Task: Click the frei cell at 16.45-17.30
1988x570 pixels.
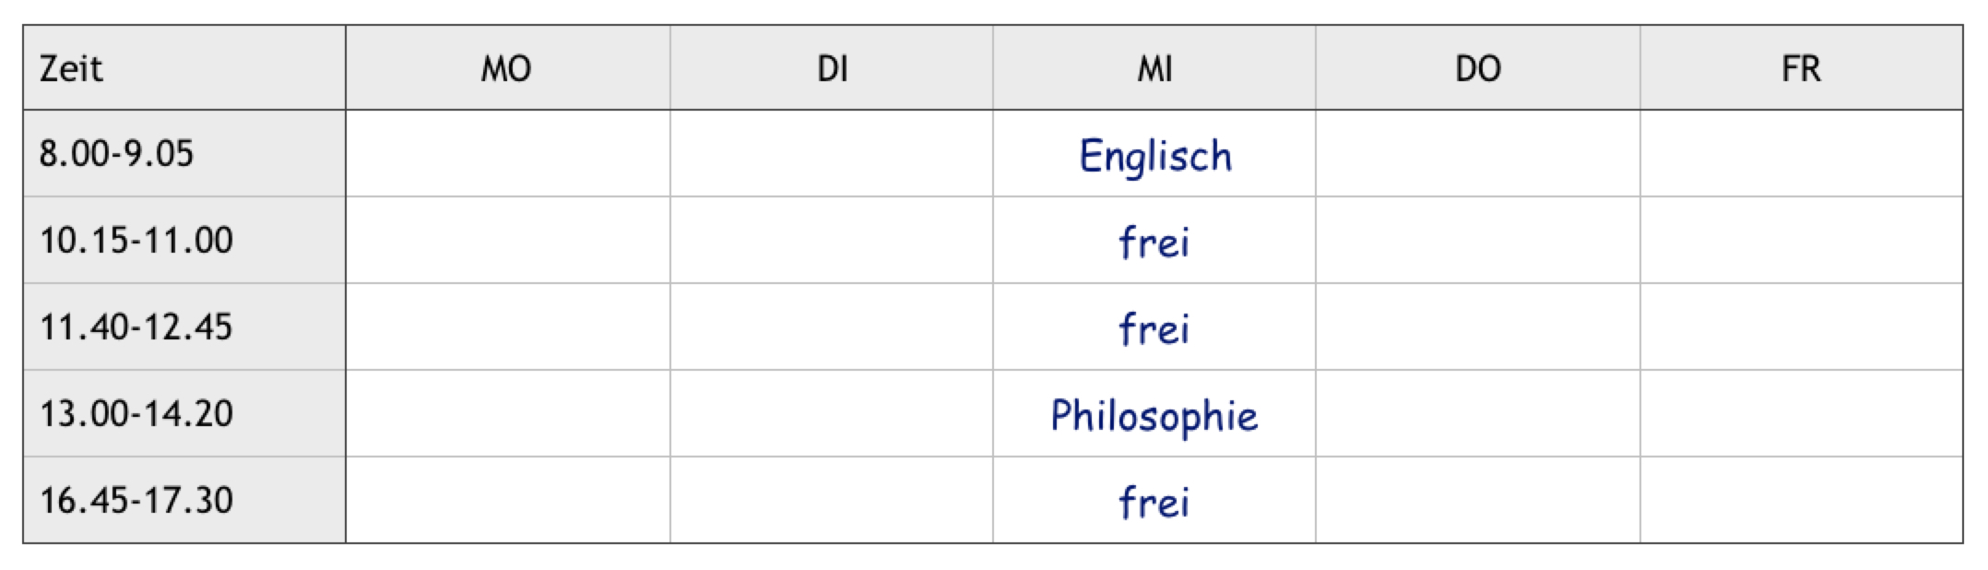Action: point(1154,502)
